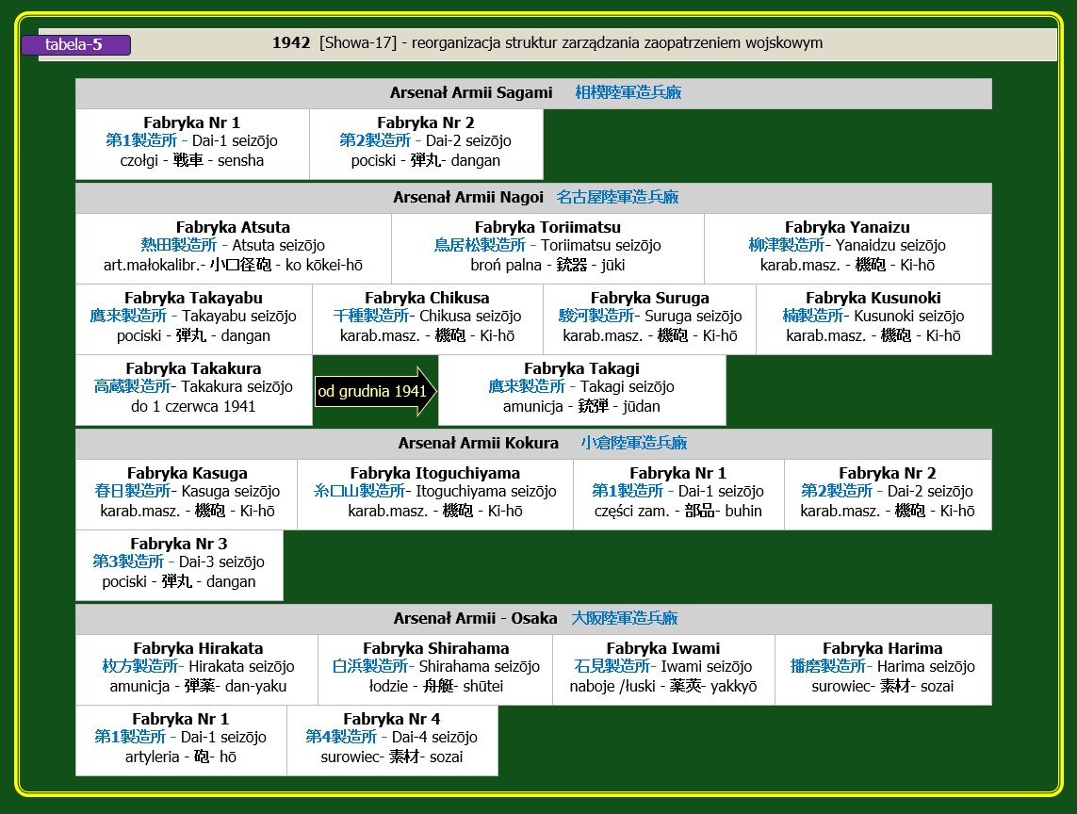Select the Fabryka Shirahama cell
1077x814 pixels.
tap(435, 669)
